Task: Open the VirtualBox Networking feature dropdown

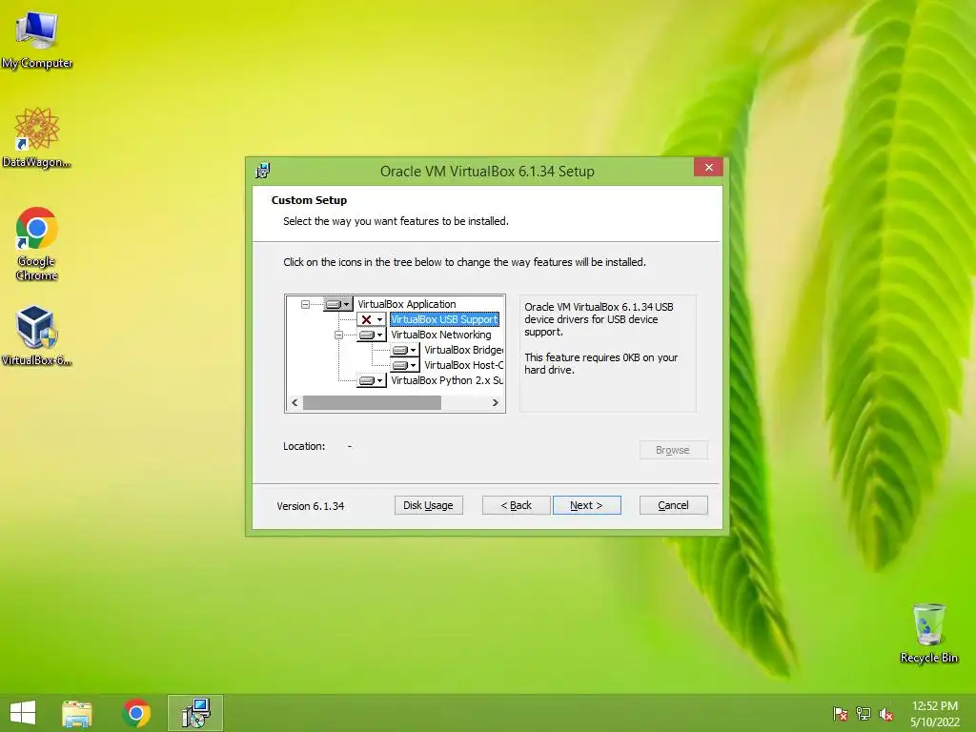Action: pos(372,335)
